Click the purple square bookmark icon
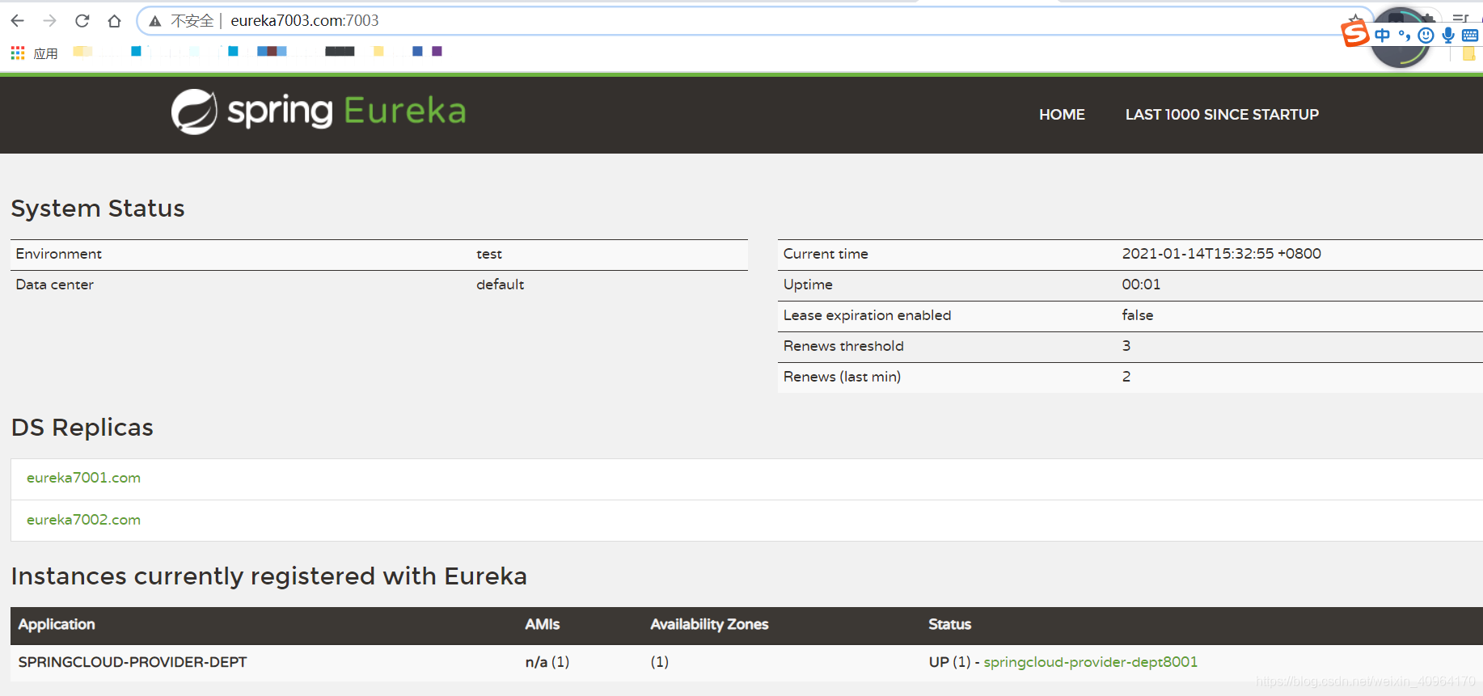 (437, 51)
